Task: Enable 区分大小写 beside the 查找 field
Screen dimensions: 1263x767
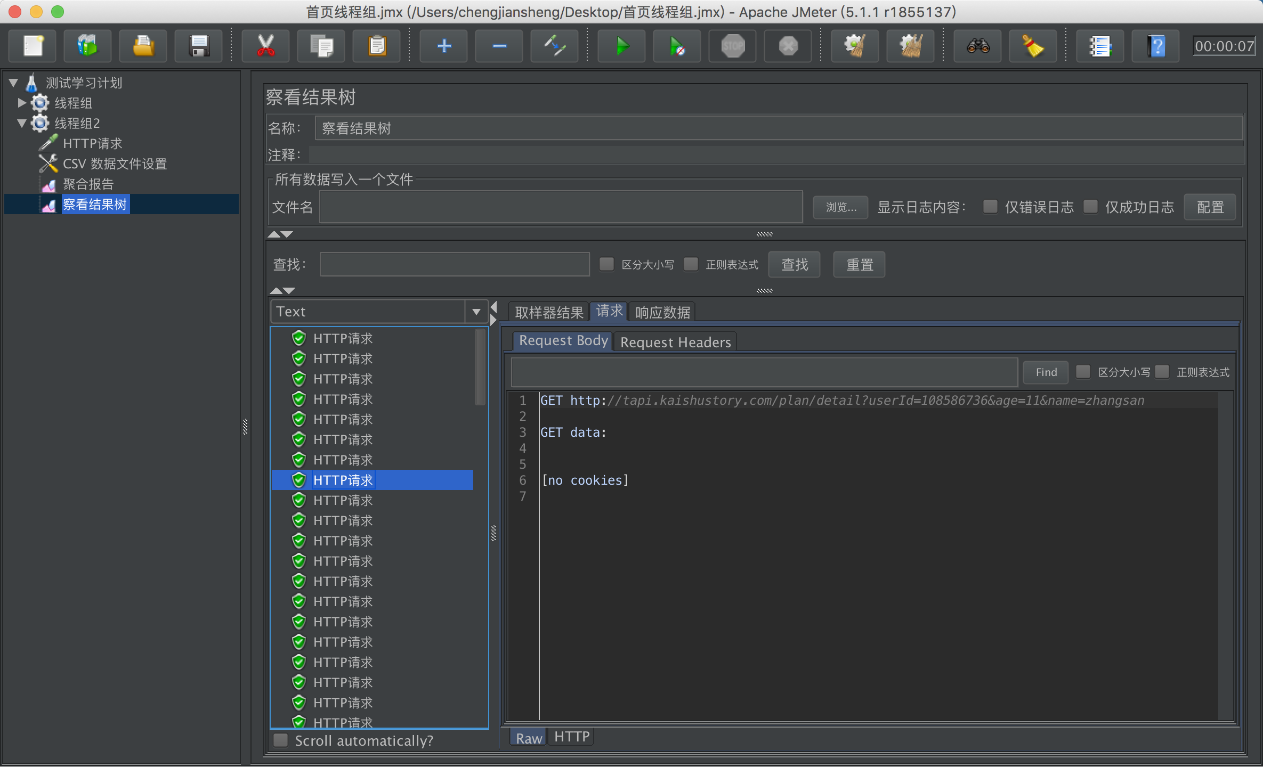Action: click(x=606, y=264)
